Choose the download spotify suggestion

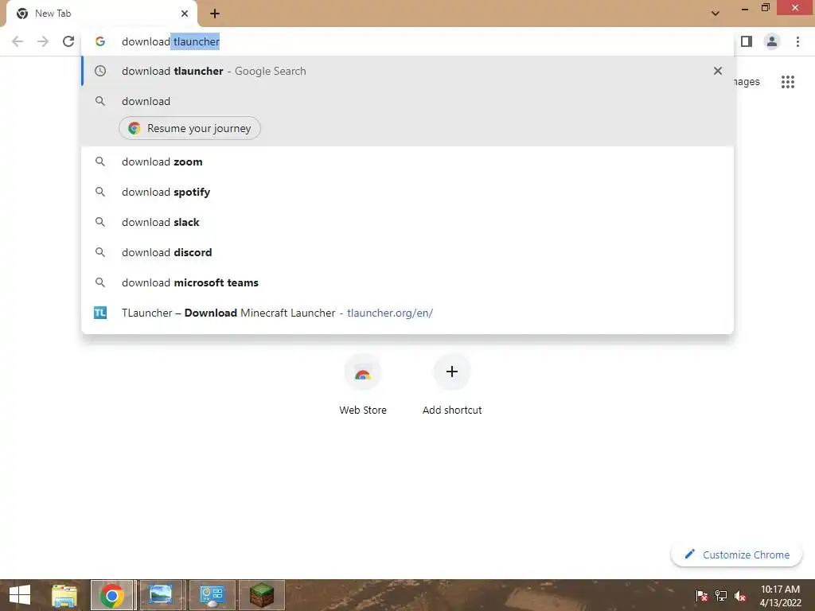[408, 192]
